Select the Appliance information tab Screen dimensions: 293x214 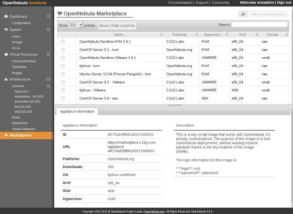coord(77,111)
